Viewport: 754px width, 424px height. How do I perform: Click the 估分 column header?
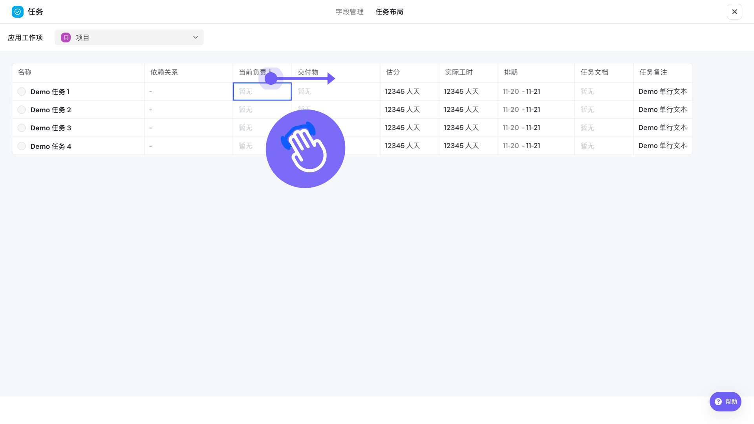coord(410,72)
